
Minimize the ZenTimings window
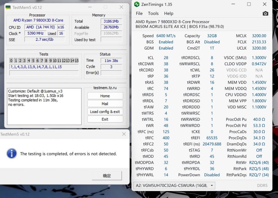click(233, 4)
